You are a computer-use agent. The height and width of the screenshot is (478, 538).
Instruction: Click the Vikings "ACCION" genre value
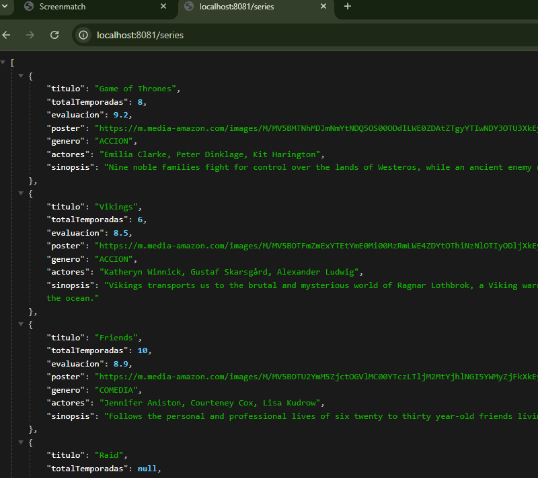tap(114, 259)
